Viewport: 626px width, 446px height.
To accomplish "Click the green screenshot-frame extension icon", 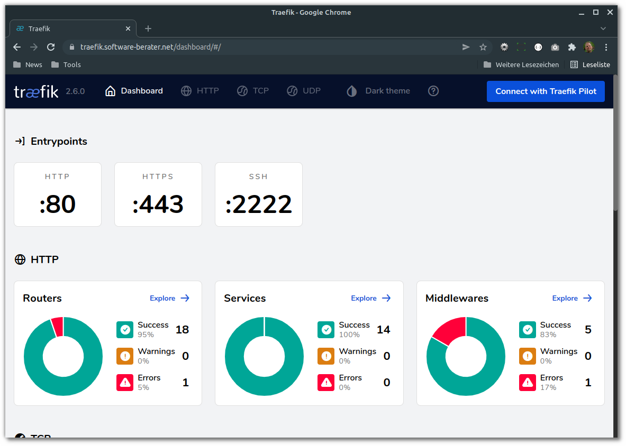I will 521,47.
